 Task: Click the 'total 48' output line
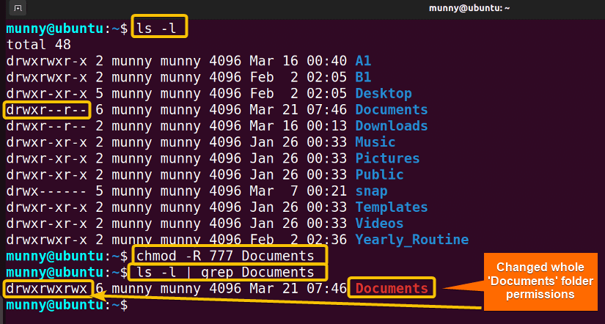[39, 45]
